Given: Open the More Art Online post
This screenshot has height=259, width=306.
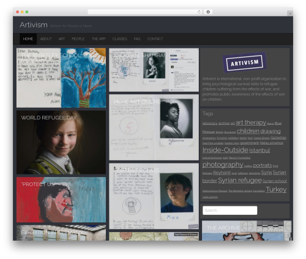Looking at the screenshot, I should 154,127.
